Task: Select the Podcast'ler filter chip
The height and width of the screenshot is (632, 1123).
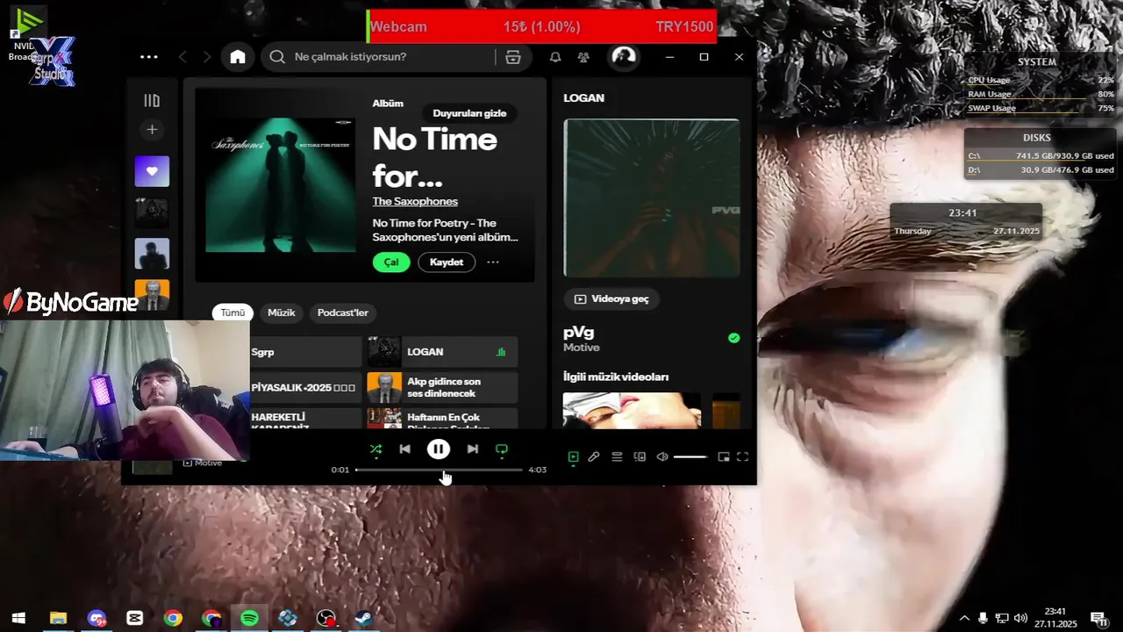Action: click(343, 312)
